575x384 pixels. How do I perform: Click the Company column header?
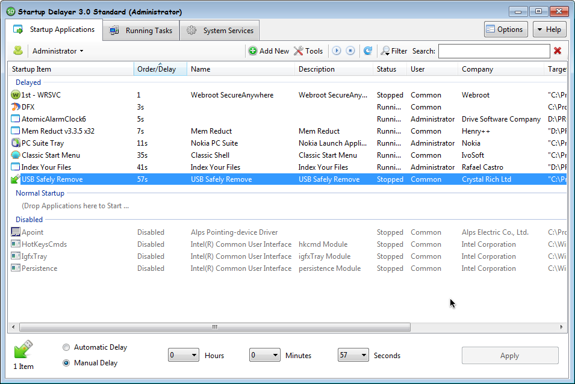coord(501,69)
